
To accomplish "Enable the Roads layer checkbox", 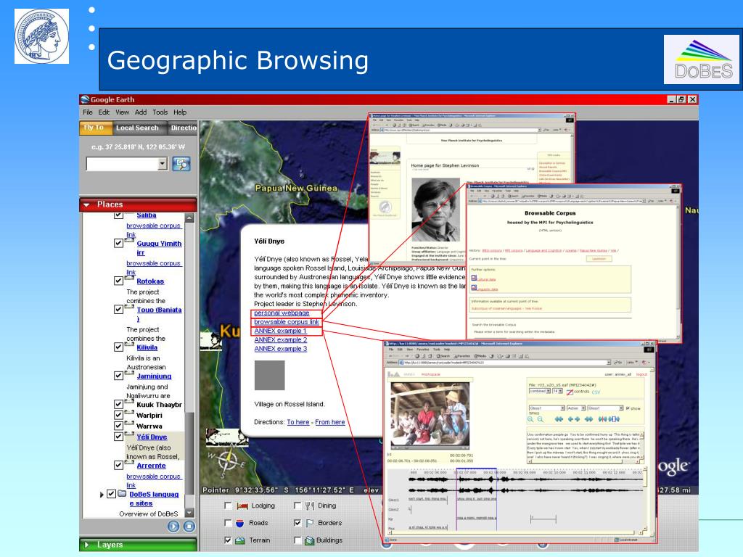I will point(228,523).
